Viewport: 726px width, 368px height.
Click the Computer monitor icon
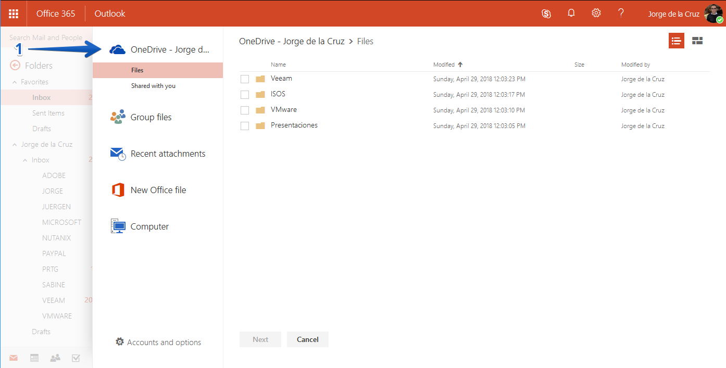point(118,226)
